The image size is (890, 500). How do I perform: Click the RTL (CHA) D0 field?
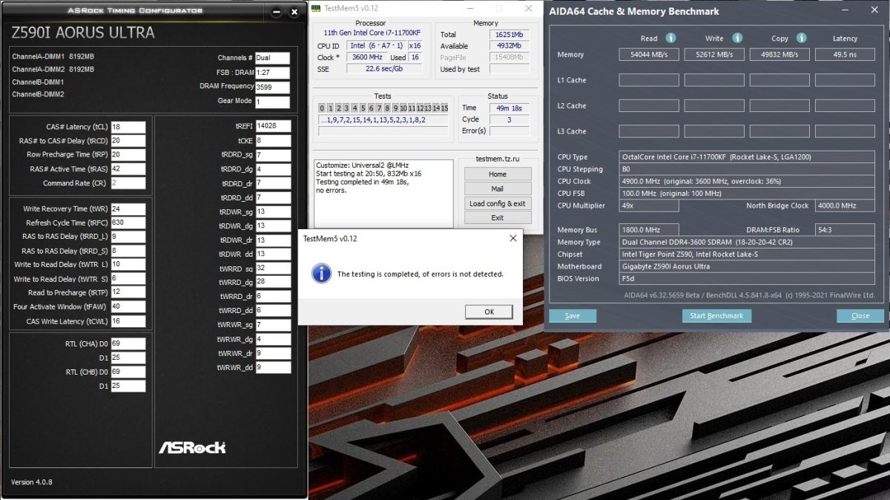tap(128, 344)
